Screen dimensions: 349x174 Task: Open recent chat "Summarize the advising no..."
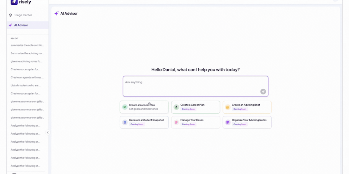(x=27, y=53)
